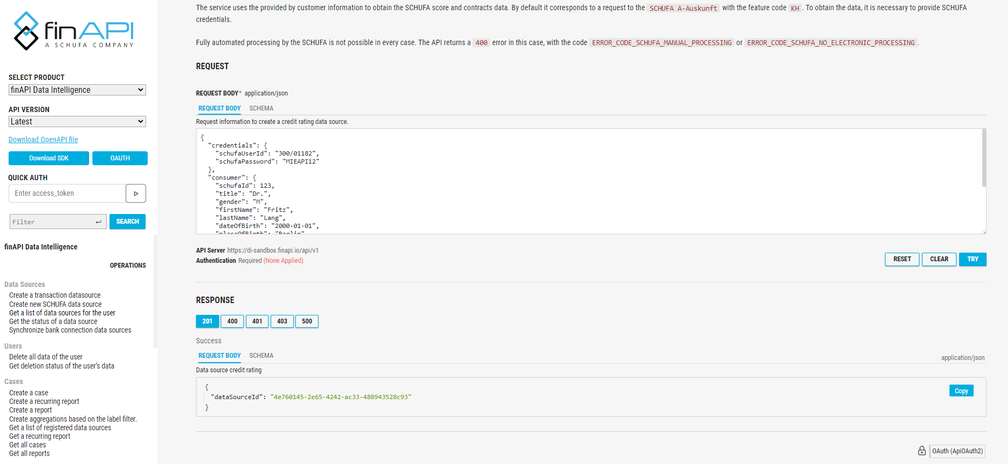Open the Download OpenAPI file link
Viewport: 1008px width, 464px height.
tap(43, 139)
